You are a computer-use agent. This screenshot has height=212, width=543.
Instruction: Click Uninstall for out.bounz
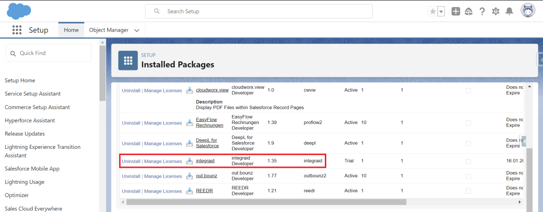pyautogui.click(x=131, y=176)
